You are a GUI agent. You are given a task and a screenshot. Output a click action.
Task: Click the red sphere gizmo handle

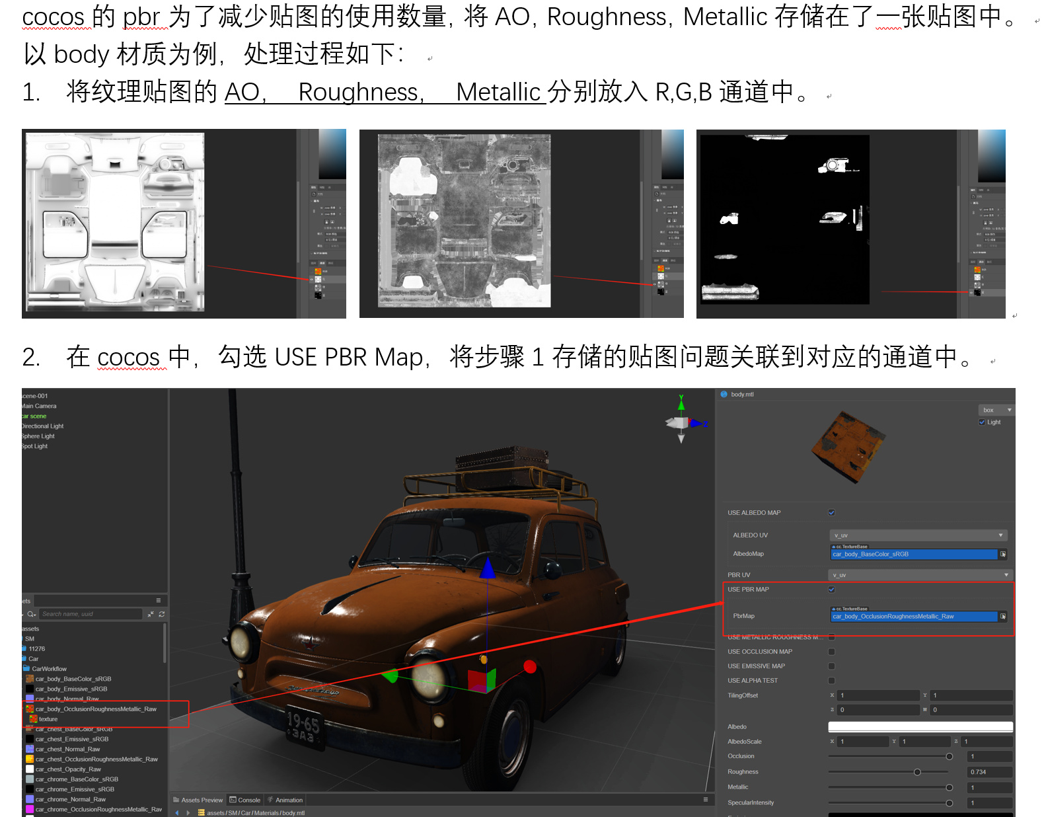[529, 667]
